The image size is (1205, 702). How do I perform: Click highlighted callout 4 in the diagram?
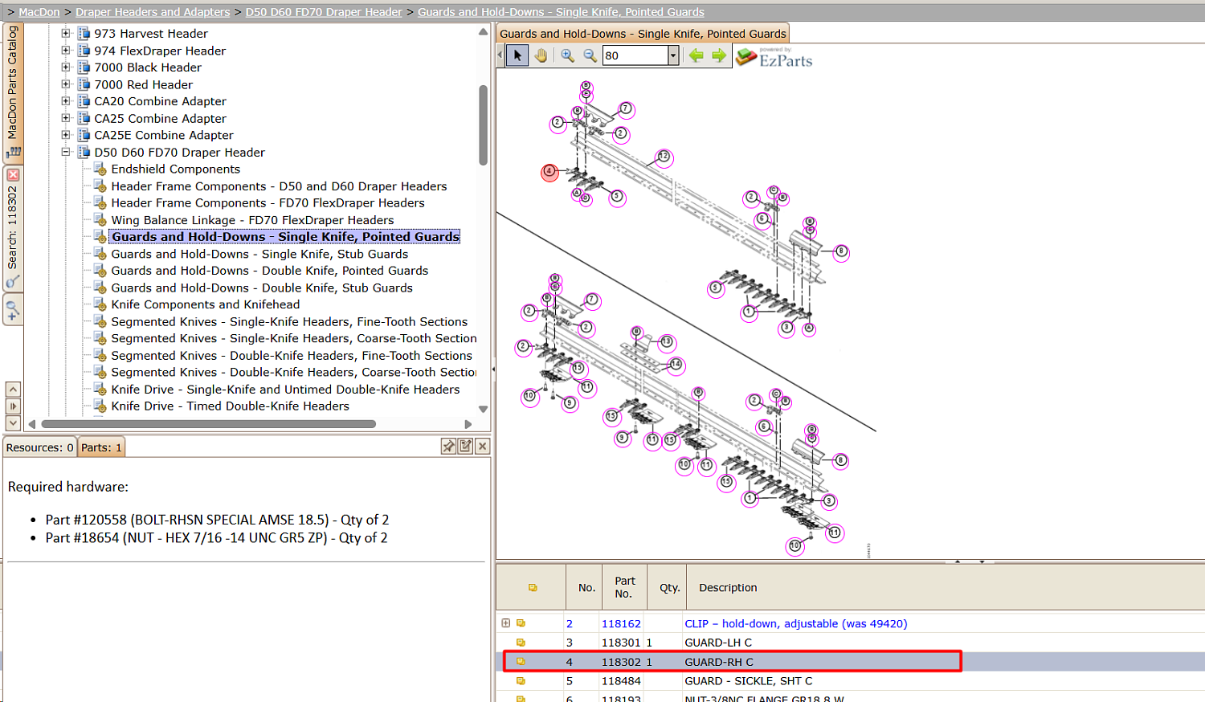point(549,171)
